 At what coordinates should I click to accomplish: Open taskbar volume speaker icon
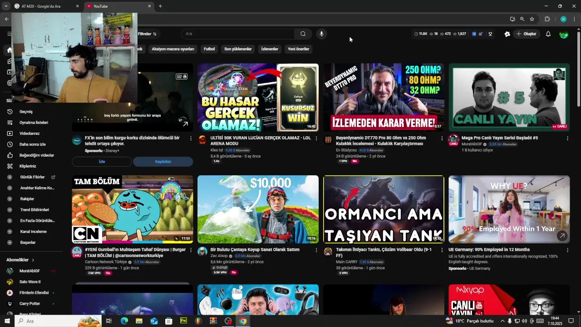coord(524,321)
